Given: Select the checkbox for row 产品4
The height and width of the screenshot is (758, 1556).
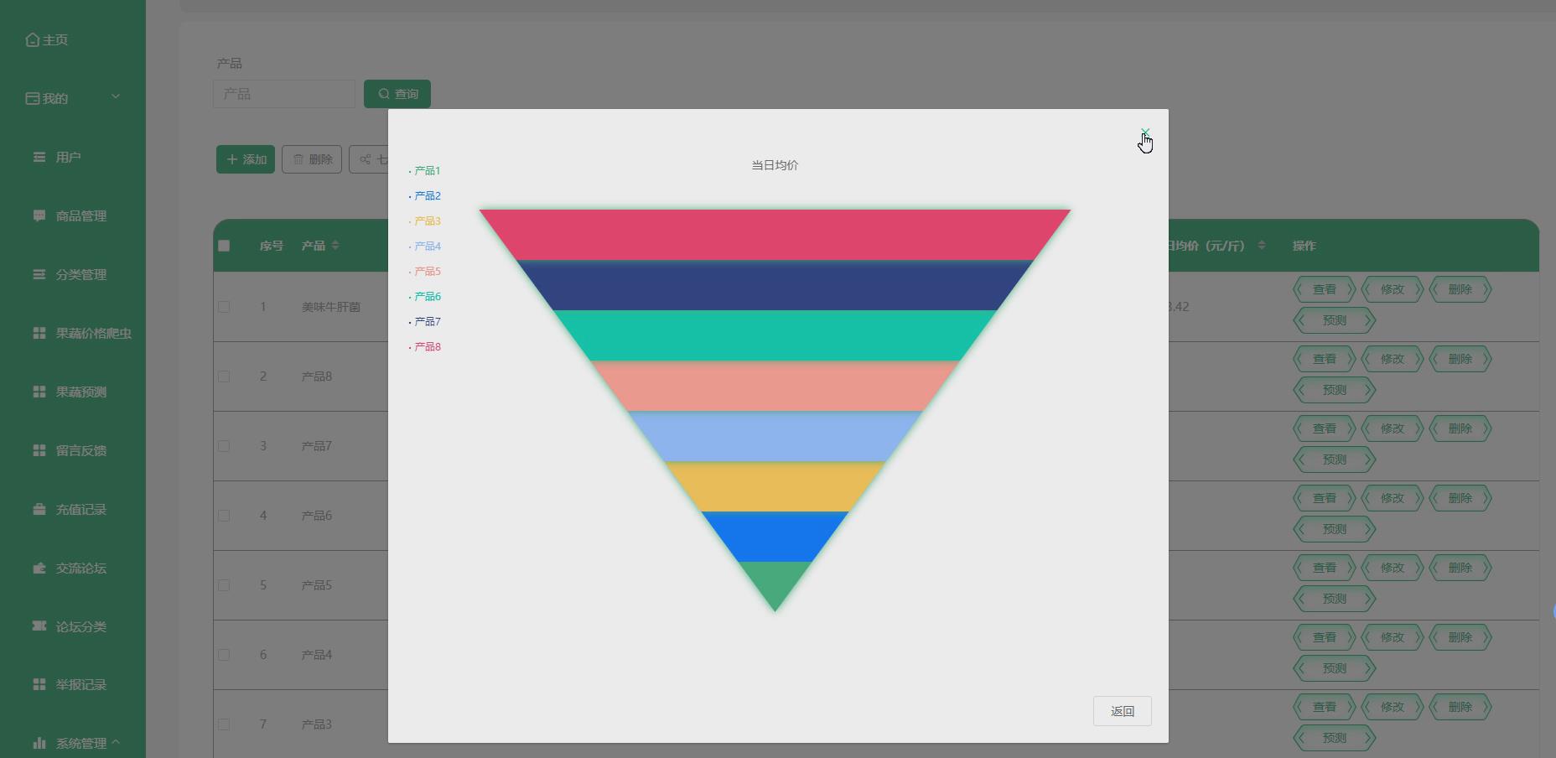Looking at the screenshot, I should (x=224, y=655).
